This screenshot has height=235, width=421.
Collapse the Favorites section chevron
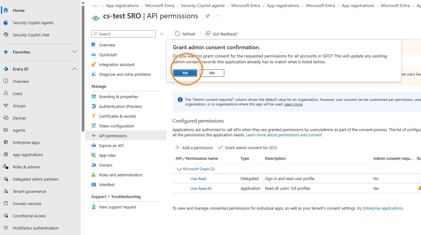[74, 52]
